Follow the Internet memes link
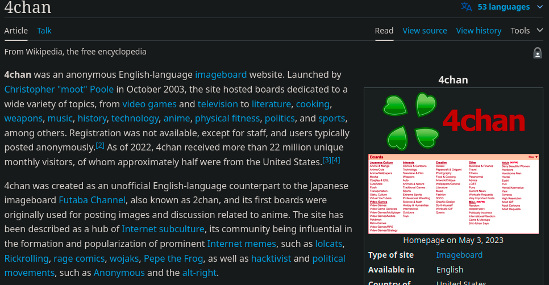Viewport: 549px width, 285px height. tap(242, 244)
